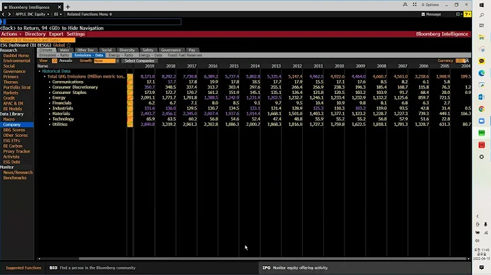
Task: Switch to the Governance tab
Action: (x=171, y=50)
